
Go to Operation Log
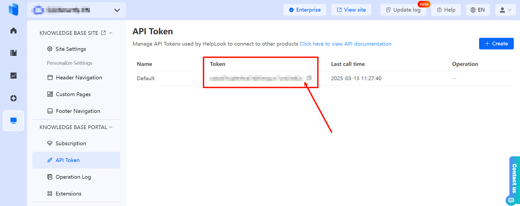pos(73,177)
